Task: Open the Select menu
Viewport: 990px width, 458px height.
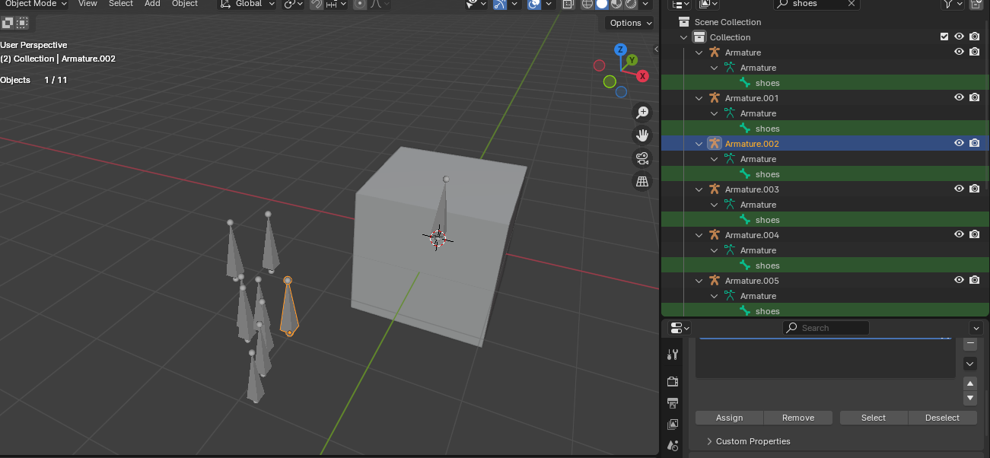Action: pos(121,4)
